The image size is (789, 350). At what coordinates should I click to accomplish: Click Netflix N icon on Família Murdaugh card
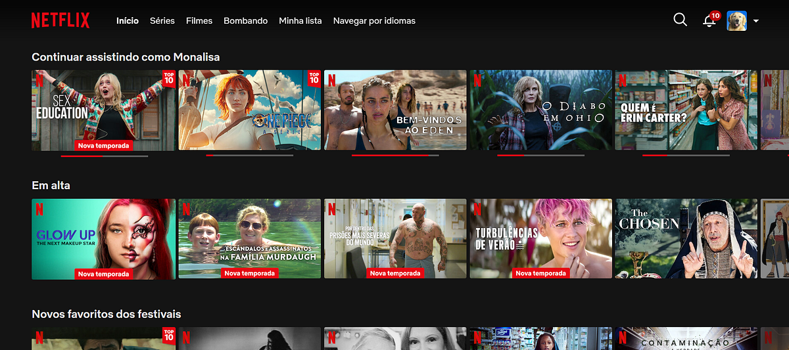[x=186, y=209]
